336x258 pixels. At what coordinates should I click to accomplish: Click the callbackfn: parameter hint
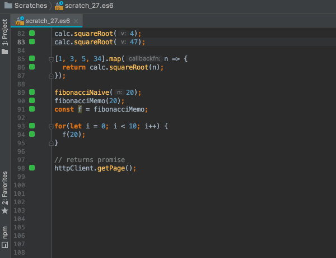[144, 58]
